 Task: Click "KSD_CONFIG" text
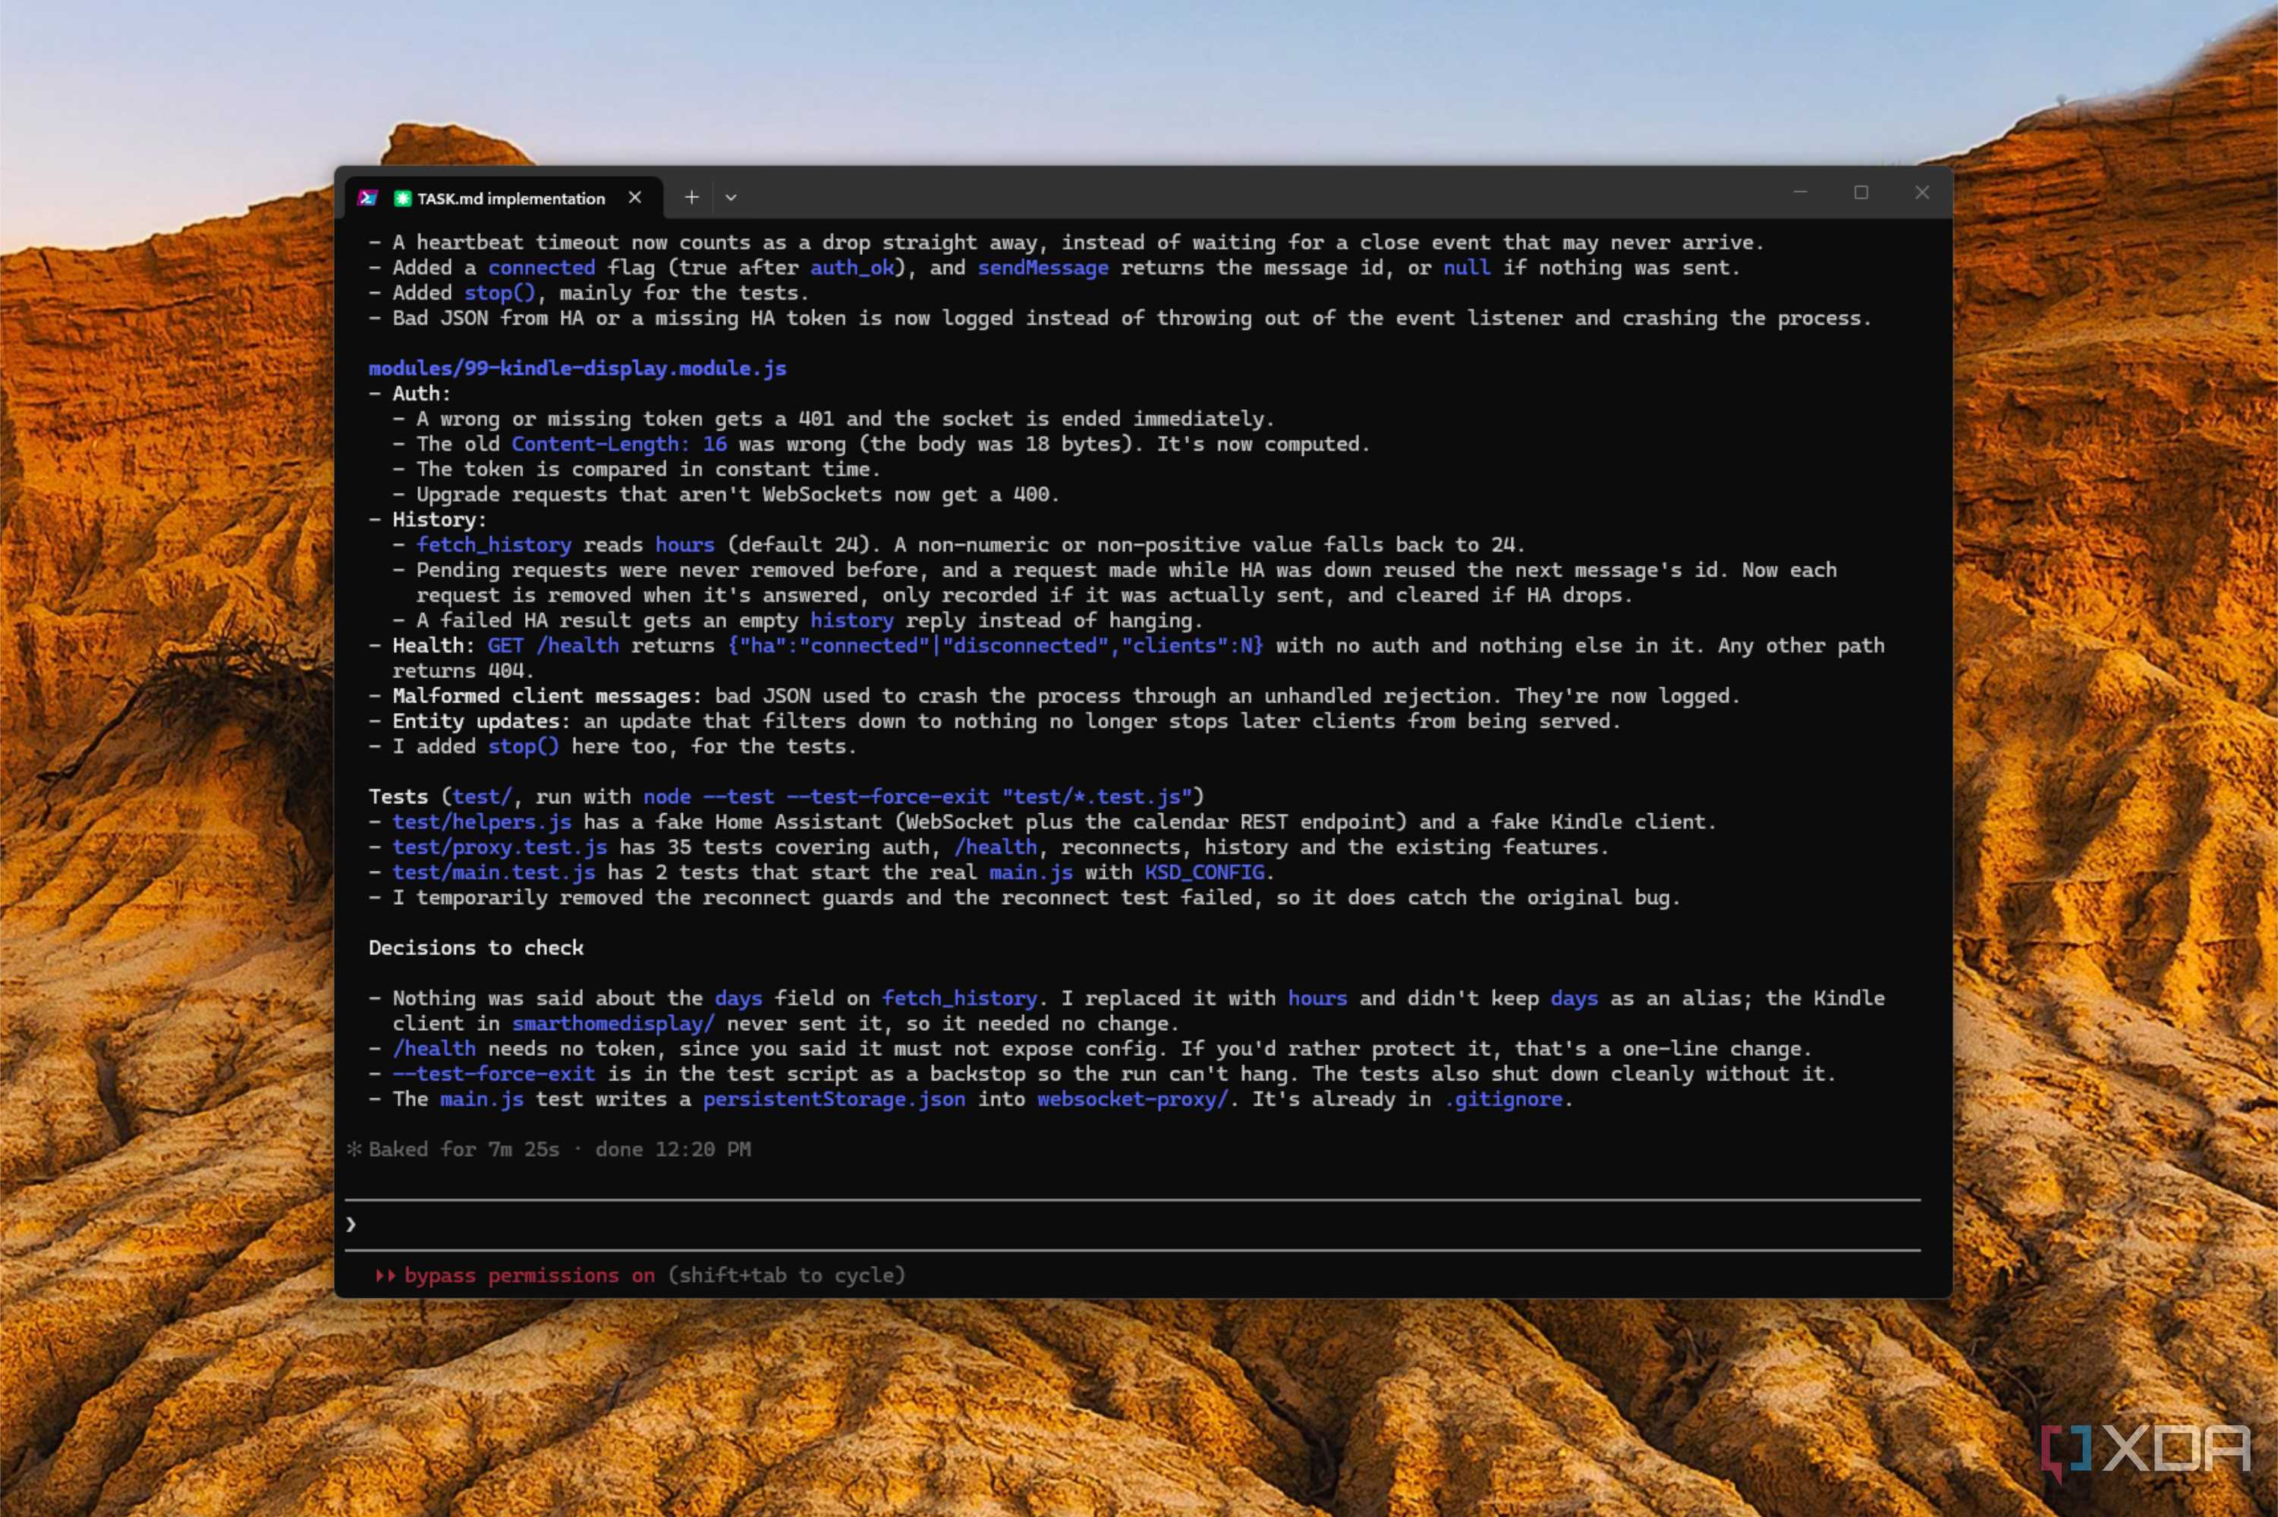pos(1204,873)
